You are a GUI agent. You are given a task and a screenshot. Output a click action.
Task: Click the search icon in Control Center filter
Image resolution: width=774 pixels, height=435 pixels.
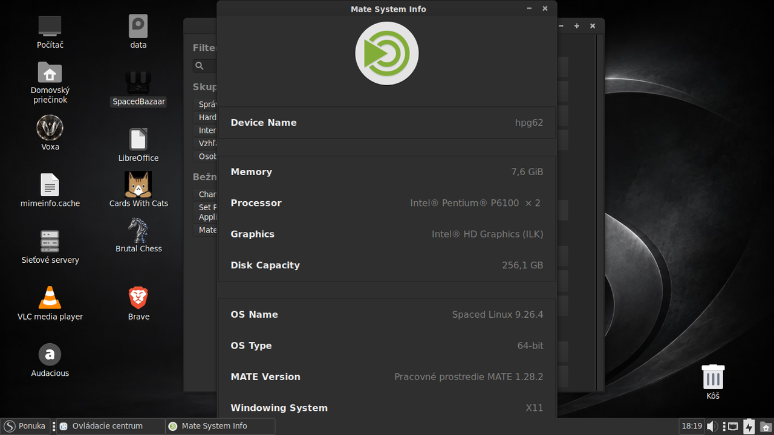(x=199, y=66)
